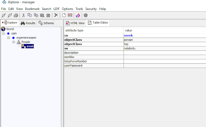Screen dimensions: 206x127
Task: Click the gray Stop octagon icon
Action: (86, 15)
